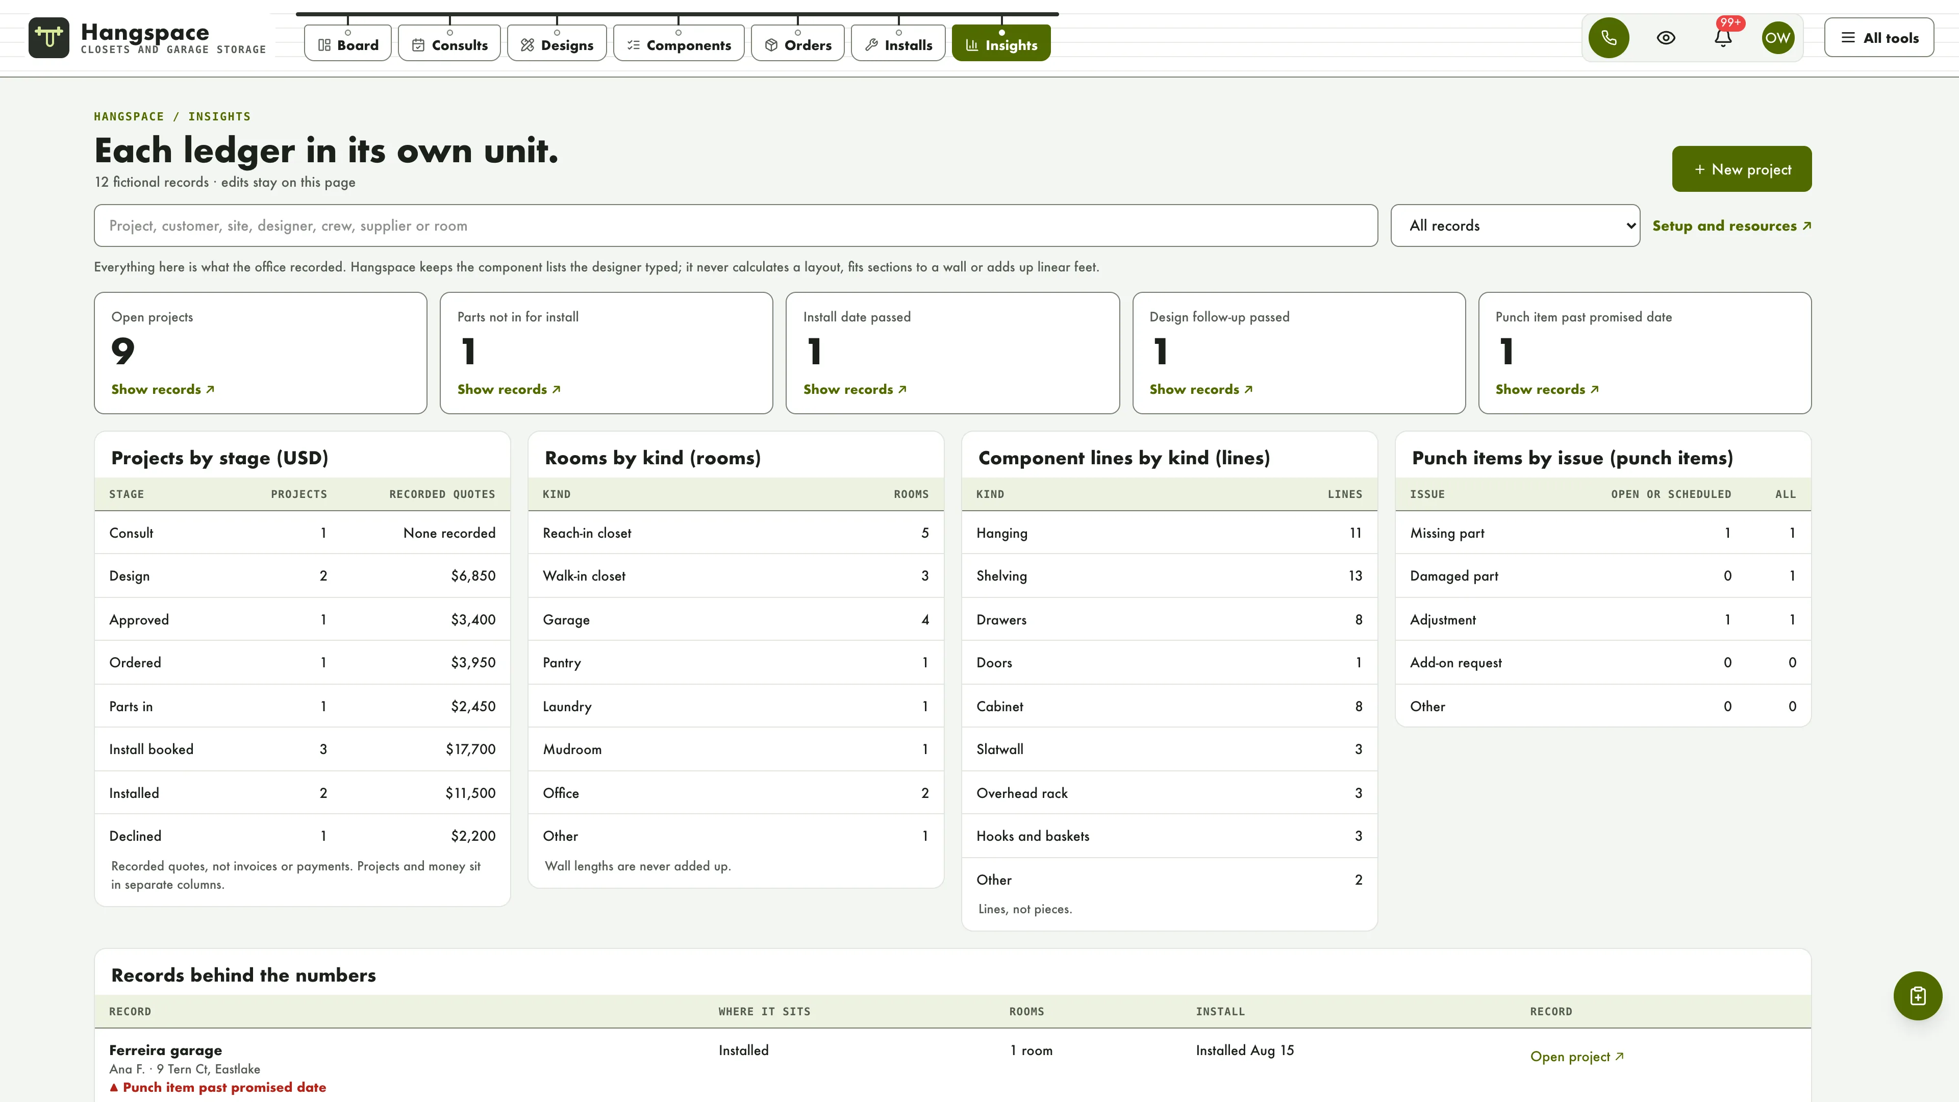Show records for Open projects
Image resolution: width=1959 pixels, height=1102 pixels.
tap(163, 389)
